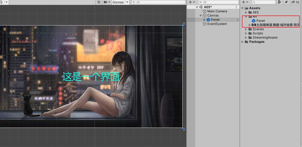Focus the Hierarchy search field
The image size is (302, 147).
(x=218, y=2)
